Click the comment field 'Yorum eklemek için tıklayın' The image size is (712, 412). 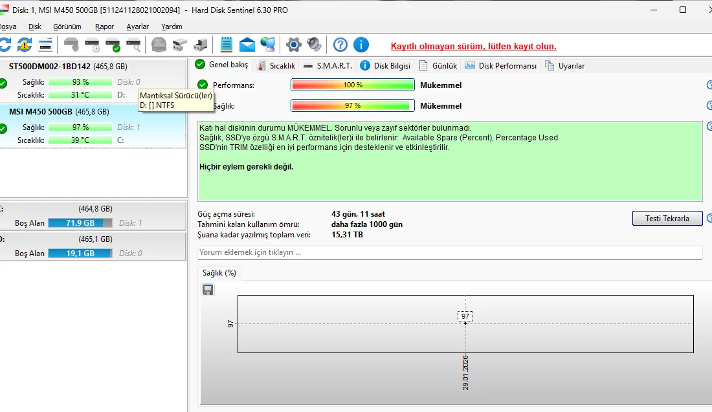450,252
